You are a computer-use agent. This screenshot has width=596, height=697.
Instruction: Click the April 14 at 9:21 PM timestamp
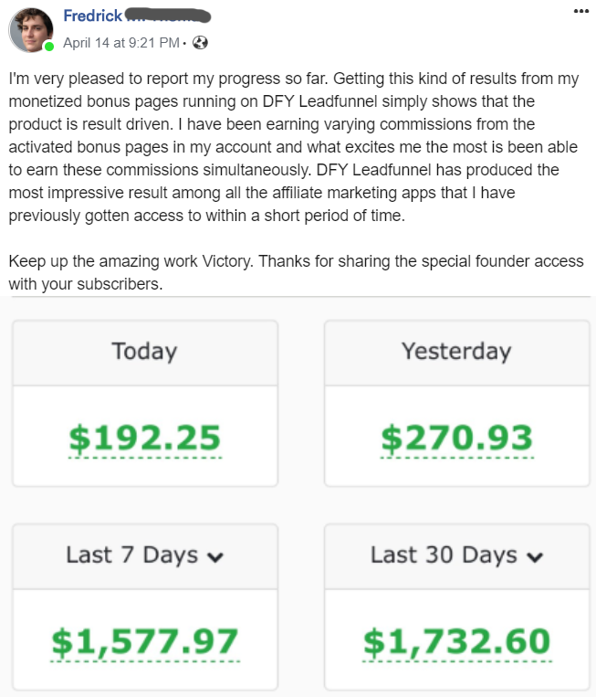(121, 43)
